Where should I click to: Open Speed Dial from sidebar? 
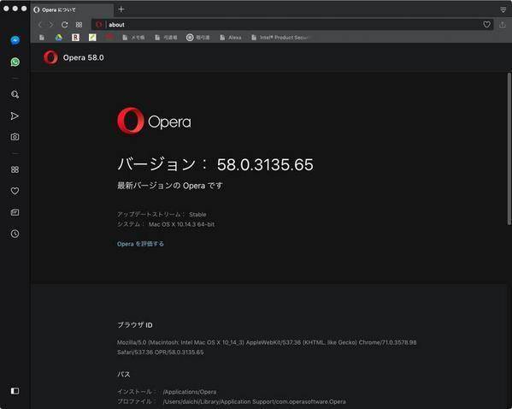pyautogui.click(x=15, y=169)
